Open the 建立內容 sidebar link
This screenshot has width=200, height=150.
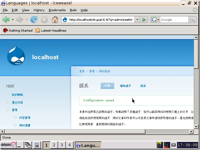point(17,102)
